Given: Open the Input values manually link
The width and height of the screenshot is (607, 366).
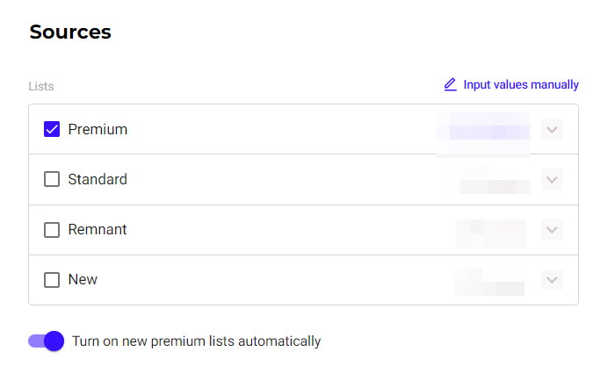Looking at the screenshot, I should coord(511,84).
